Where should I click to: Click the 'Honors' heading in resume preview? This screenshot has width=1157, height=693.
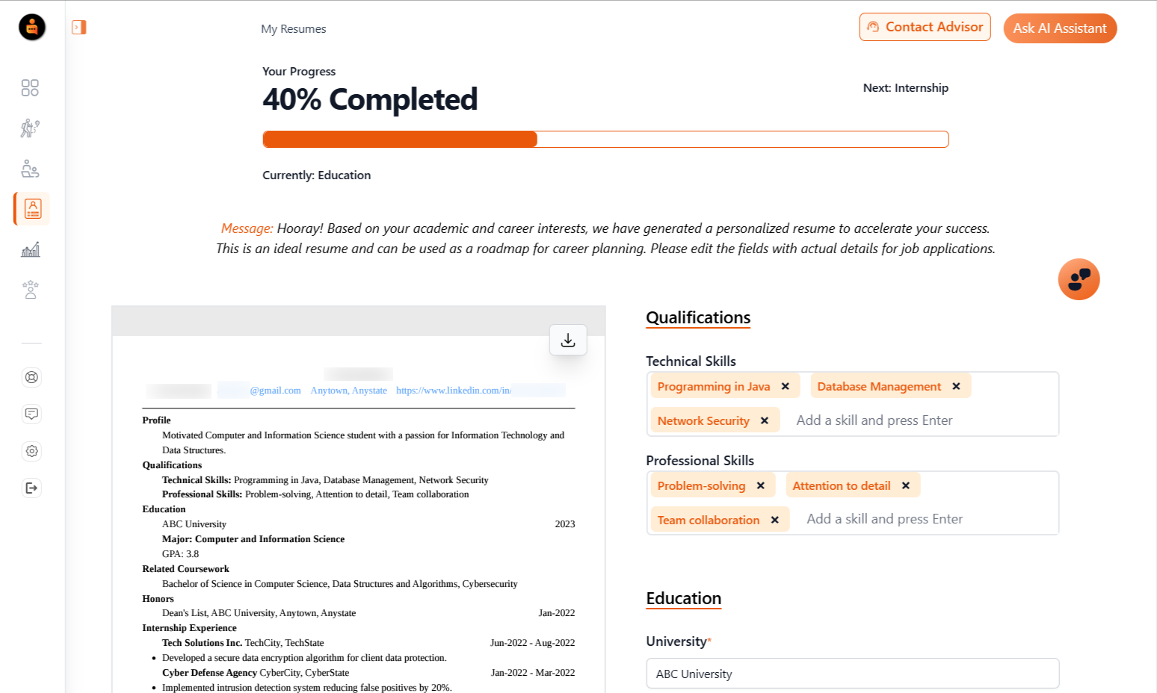coord(158,599)
